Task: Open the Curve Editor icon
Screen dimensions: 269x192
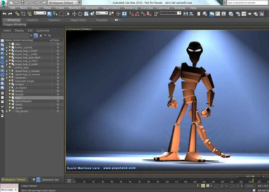Action: [218, 13]
